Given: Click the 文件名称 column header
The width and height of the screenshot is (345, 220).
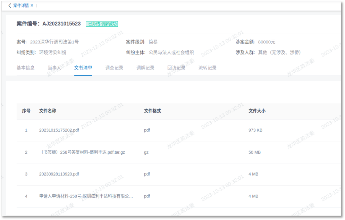Looking at the screenshot, I should (x=48, y=111).
